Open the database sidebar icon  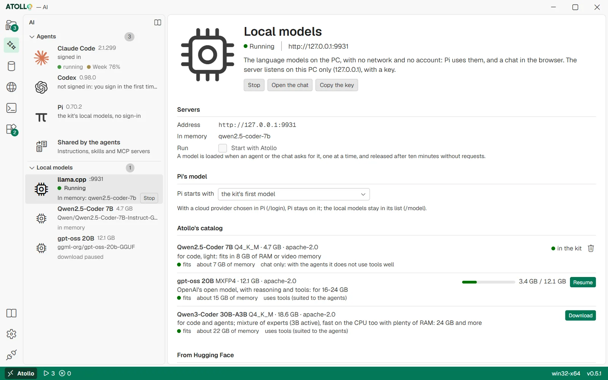pyautogui.click(x=11, y=66)
